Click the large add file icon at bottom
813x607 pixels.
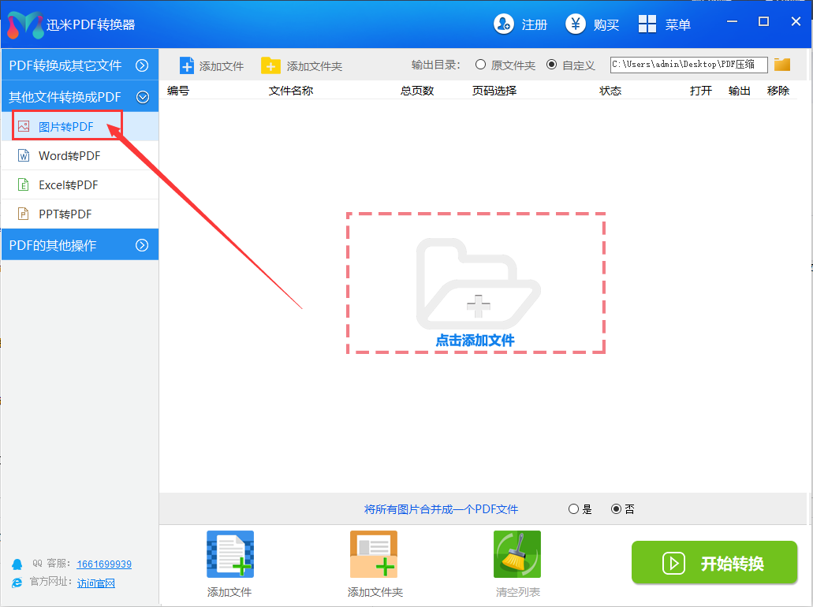(x=229, y=554)
